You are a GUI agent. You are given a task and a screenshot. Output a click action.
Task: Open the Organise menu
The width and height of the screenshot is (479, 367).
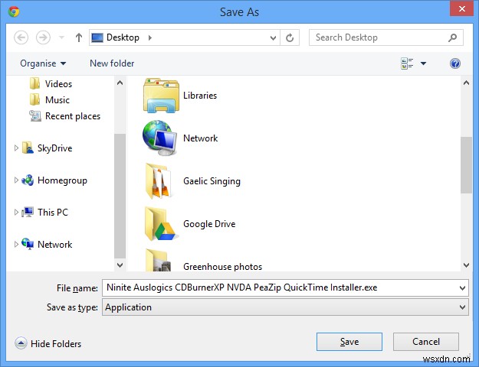(x=43, y=63)
